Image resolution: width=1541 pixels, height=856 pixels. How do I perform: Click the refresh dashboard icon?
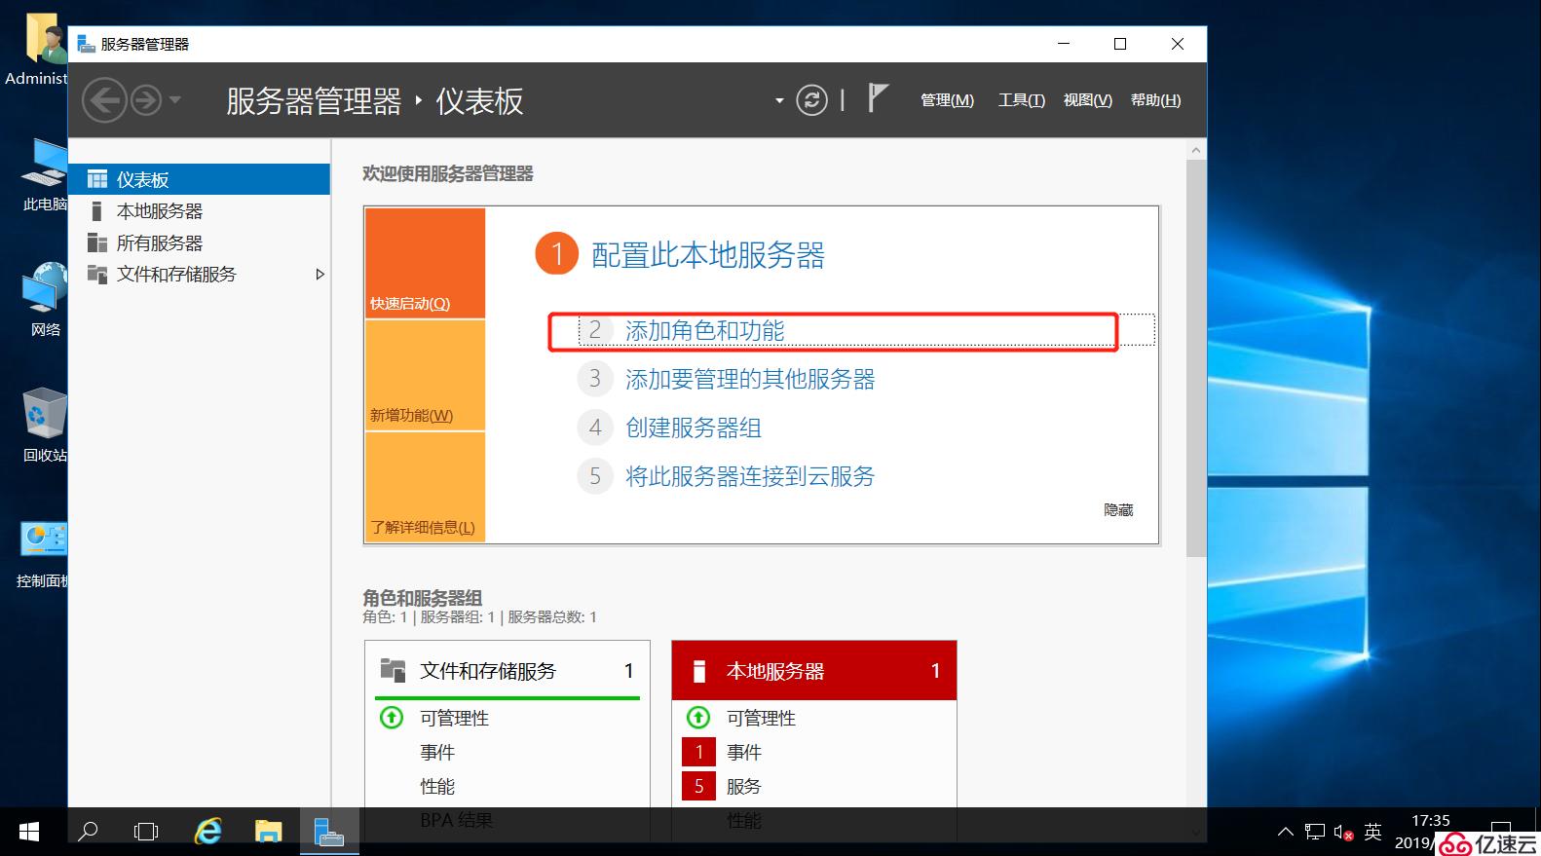coord(811,100)
